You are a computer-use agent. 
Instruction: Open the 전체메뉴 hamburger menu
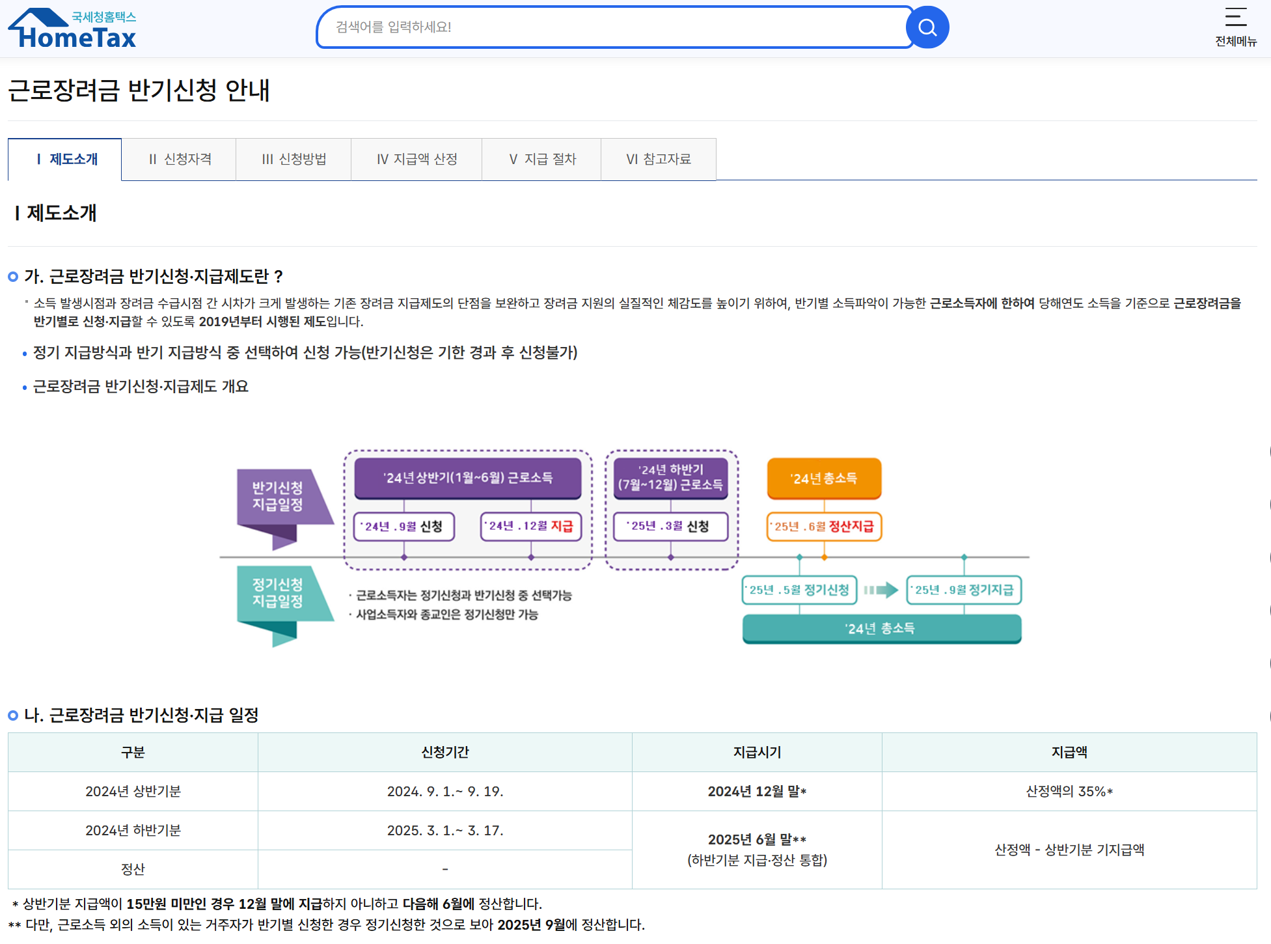click(1236, 27)
